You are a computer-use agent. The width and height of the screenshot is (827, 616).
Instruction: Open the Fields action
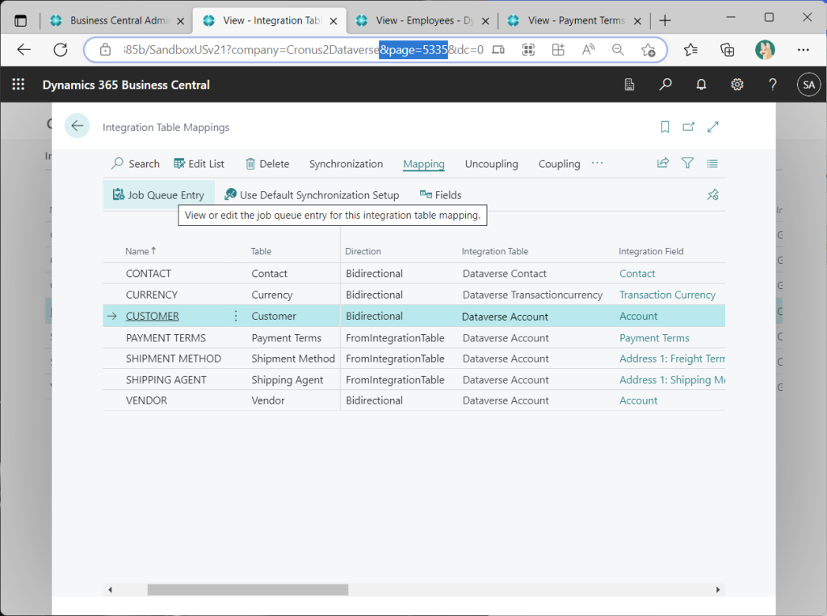pyautogui.click(x=440, y=195)
